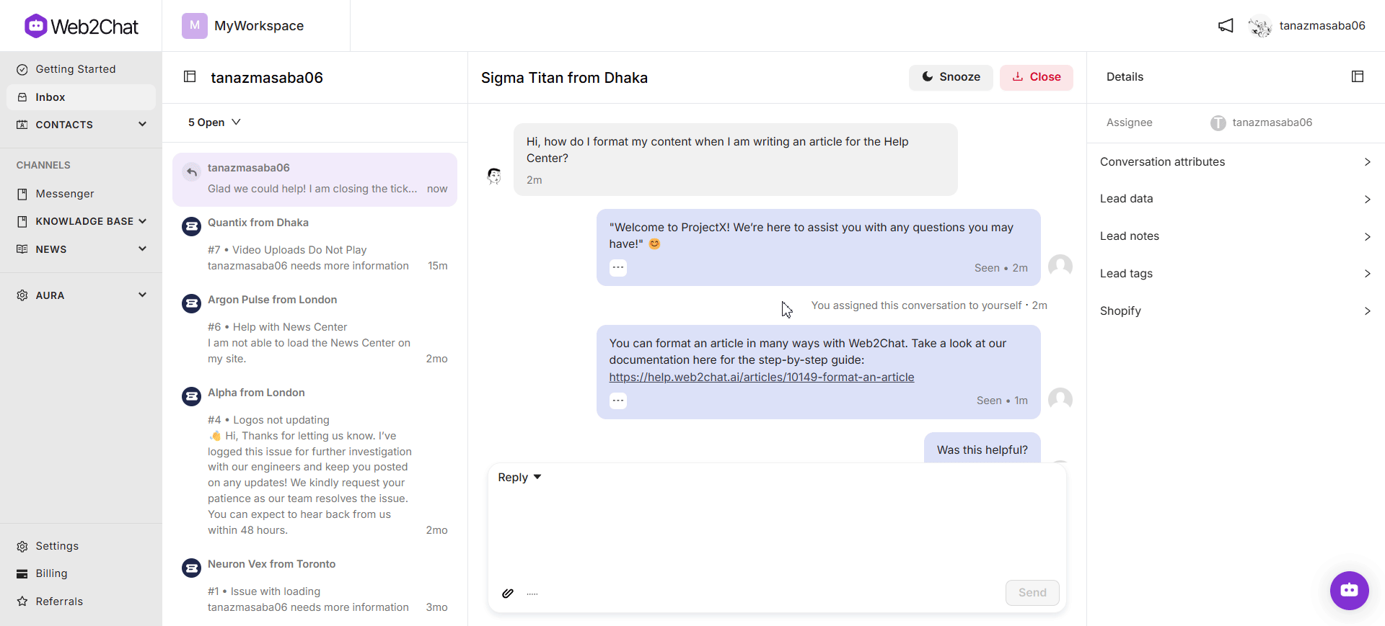Click '#6 • Help with News Center'
1385x626 pixels.
pos(278,327)
